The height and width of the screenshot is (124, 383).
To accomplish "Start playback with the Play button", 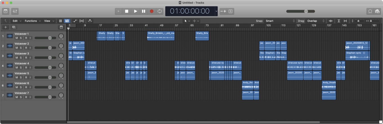I will coord(135,11).
